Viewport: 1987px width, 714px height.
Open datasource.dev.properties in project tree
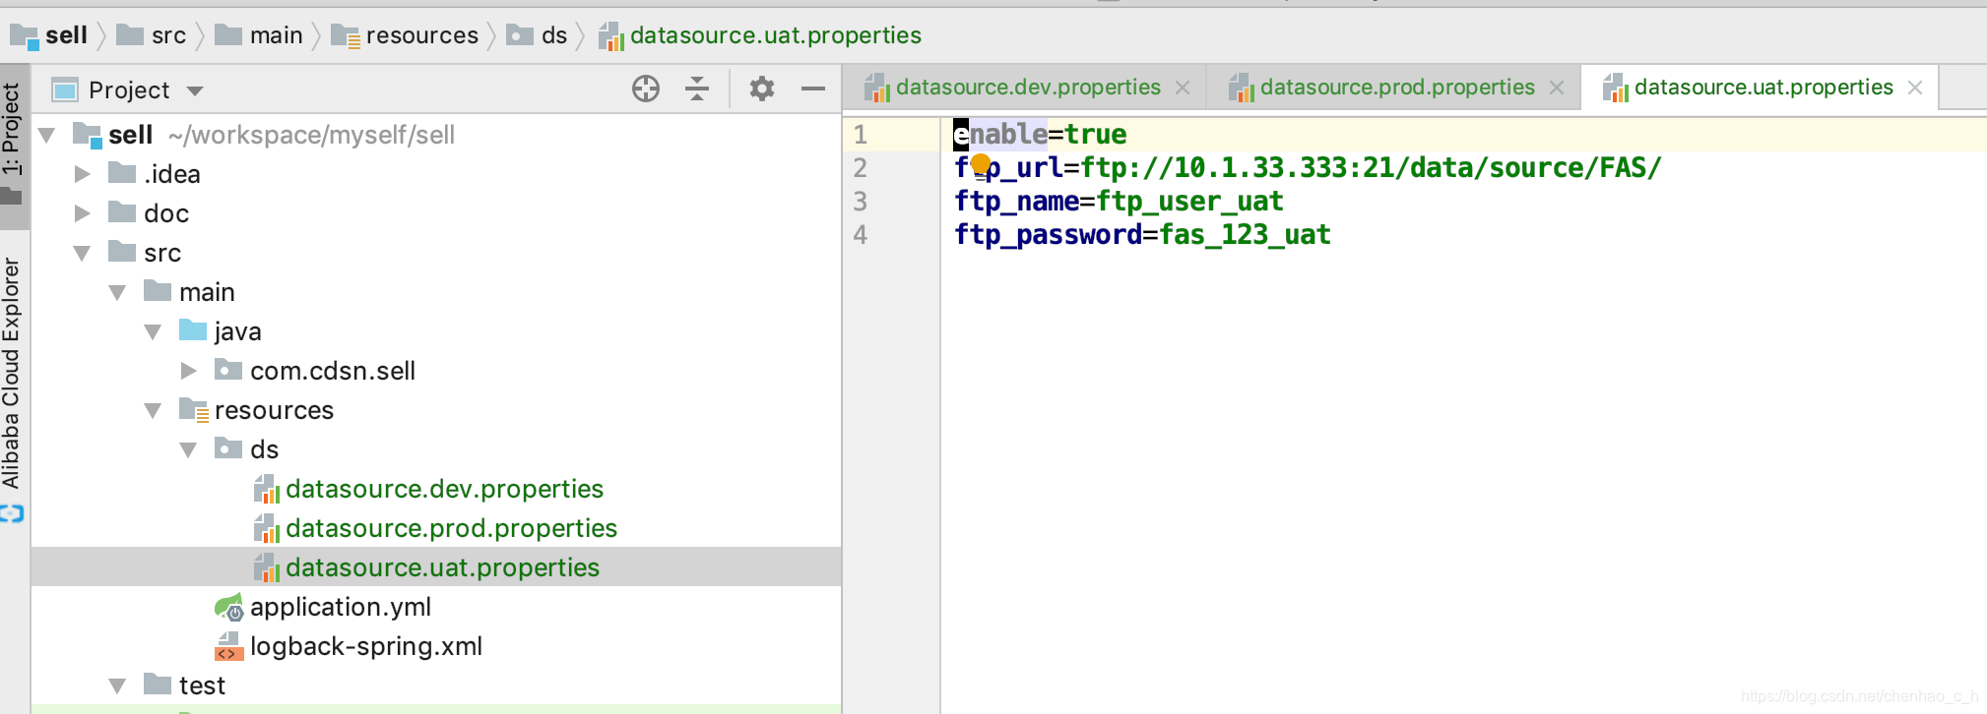444,489
